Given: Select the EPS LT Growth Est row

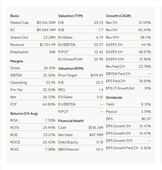Looking at the screenshot, I should click(x=128, y=88).
